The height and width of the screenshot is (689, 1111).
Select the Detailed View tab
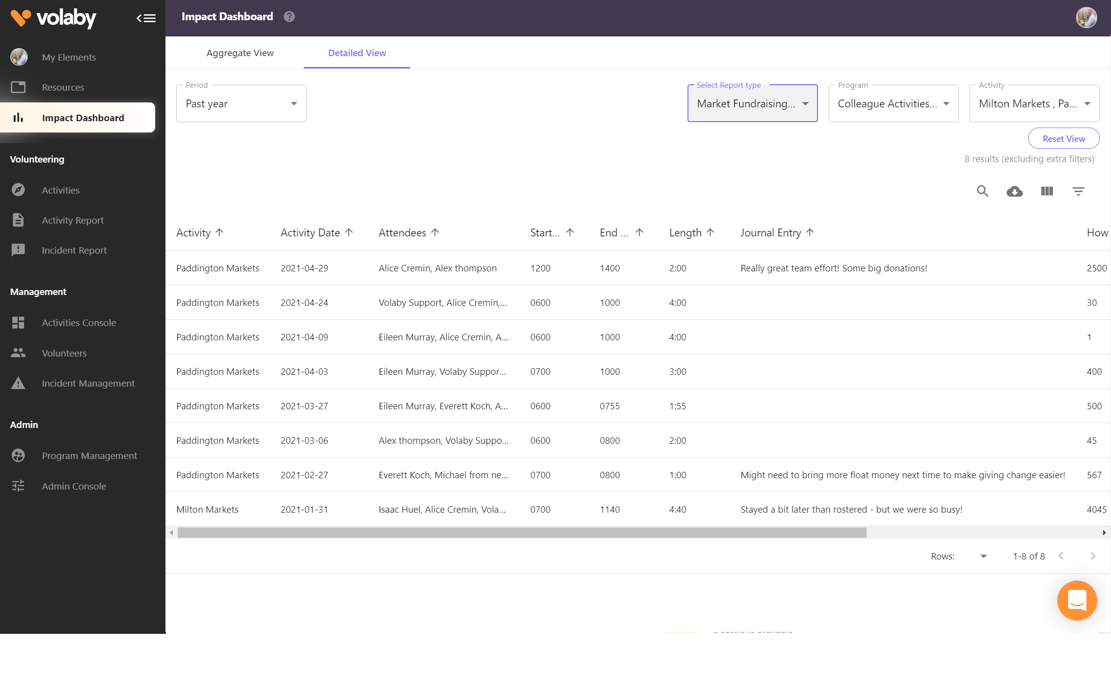point(357,53)
